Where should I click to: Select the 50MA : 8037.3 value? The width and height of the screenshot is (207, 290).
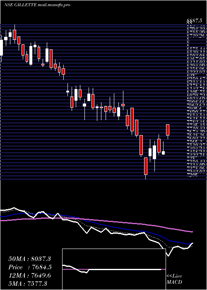[29, 259]
